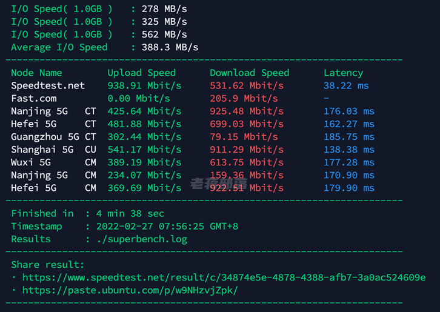Select the 278 MB/s I/O speed value
This screenshot has height=312, width=440.
tap(164, 9)
